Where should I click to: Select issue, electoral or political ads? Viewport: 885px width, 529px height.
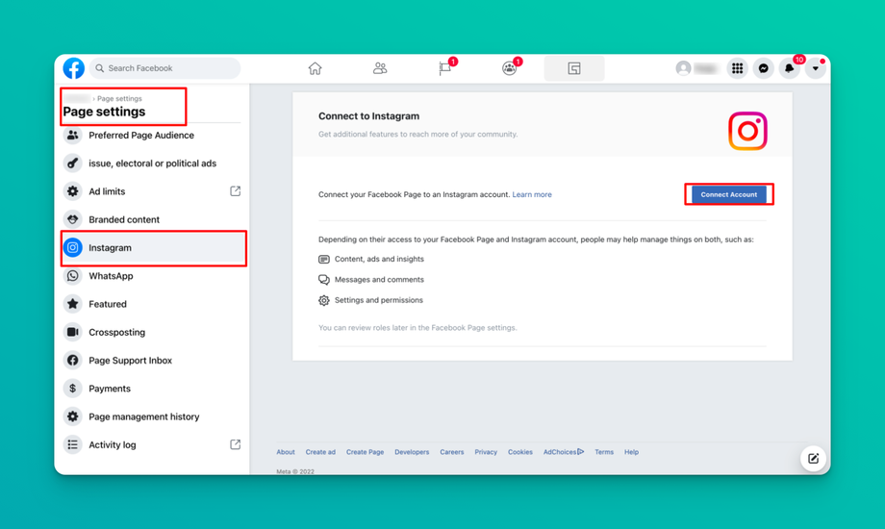(x=152, y=164)
